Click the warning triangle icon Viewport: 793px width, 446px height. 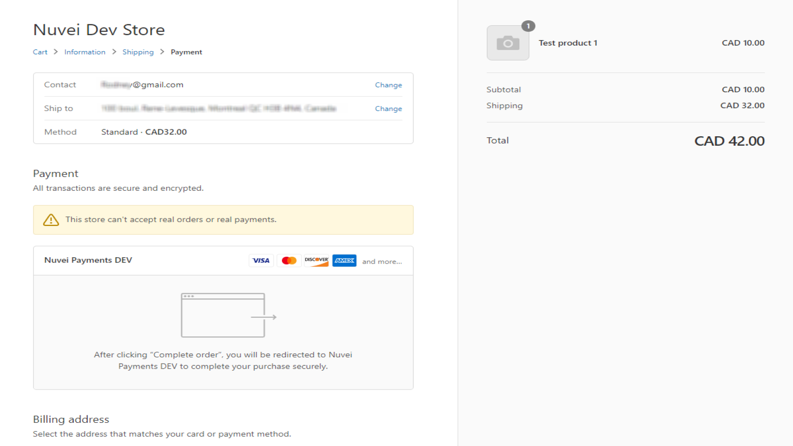pyautogui.click(x=51, y=220)
